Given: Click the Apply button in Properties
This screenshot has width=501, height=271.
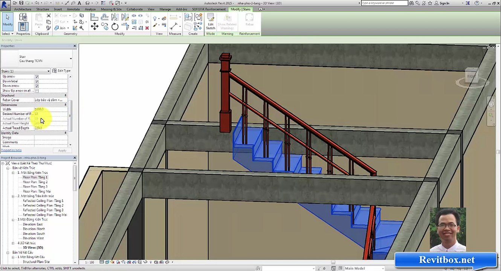Looking at the screenshot, I should point(62,151).
